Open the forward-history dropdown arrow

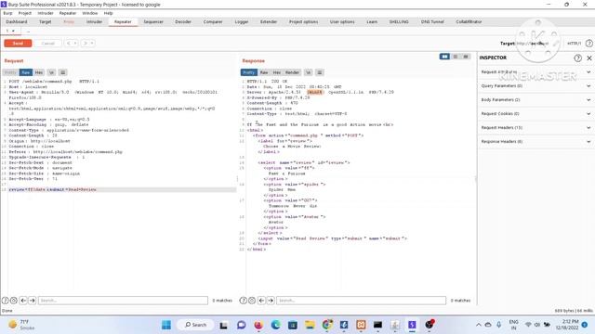click(92, 44)
